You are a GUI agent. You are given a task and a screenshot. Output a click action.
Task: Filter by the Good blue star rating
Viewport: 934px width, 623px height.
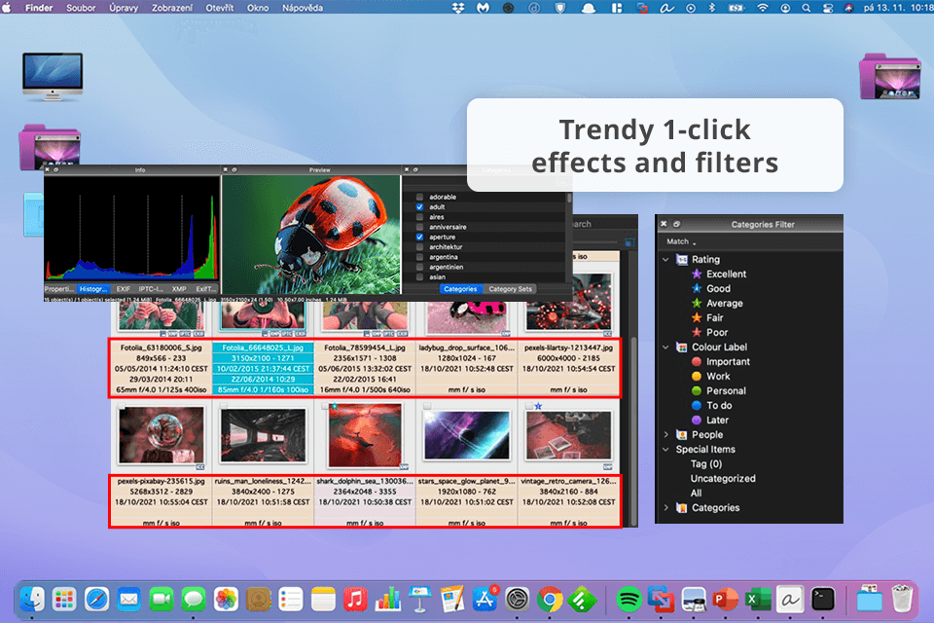coord(696,289)
